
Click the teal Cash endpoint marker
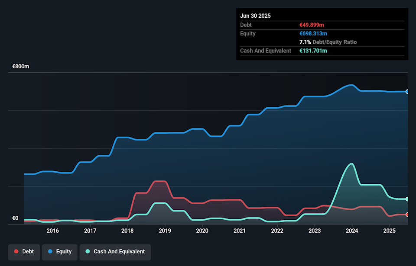[x=407, y=199]
